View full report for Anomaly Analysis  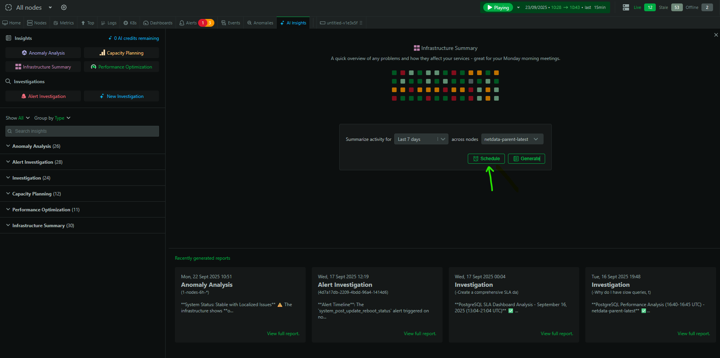[283, 334]
